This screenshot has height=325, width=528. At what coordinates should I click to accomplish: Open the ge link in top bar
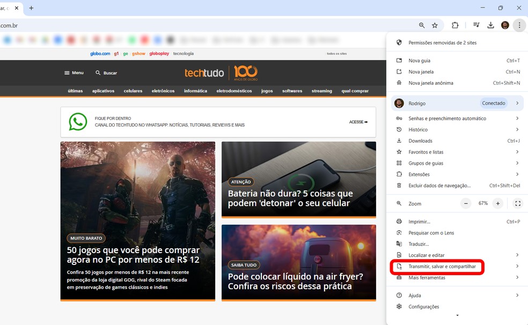click(126, 54)
